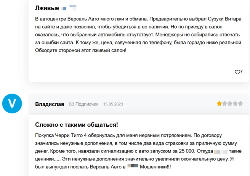Click review title Сложно с такими общаться!
Image resolution: width=250 pixels, height=176 pixels.
click(x=77, y=125)
